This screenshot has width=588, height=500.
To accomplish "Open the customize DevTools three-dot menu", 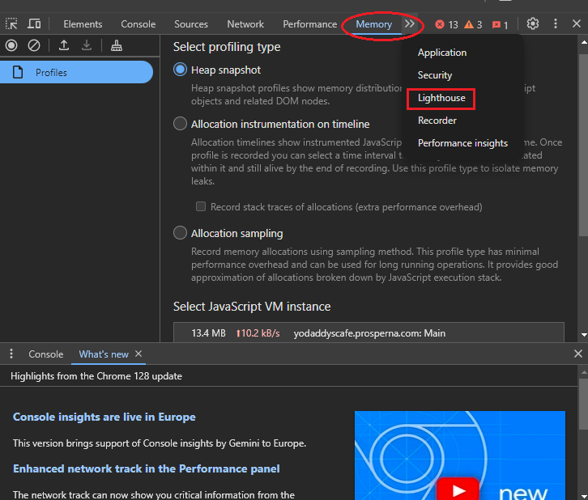I will pos(556,24).
